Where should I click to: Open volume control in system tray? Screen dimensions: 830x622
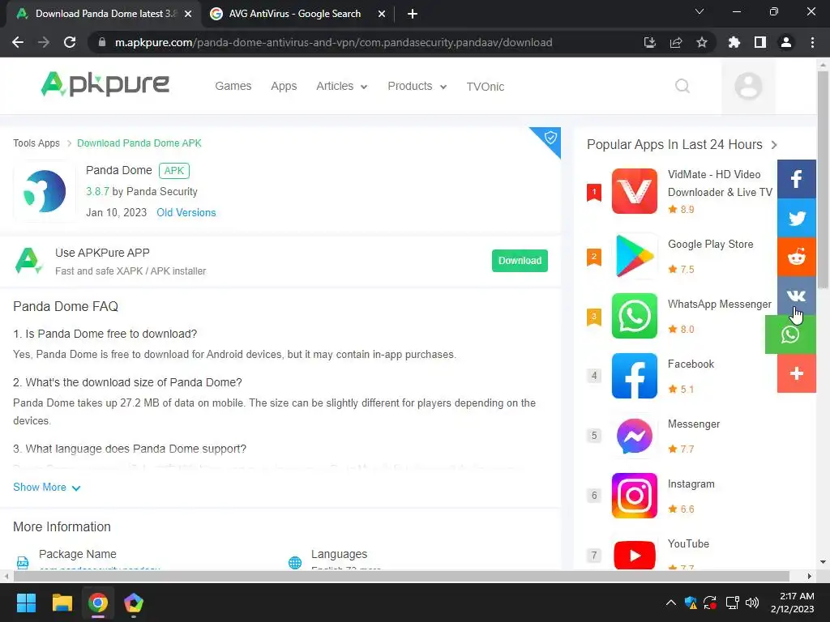(751, 603)
